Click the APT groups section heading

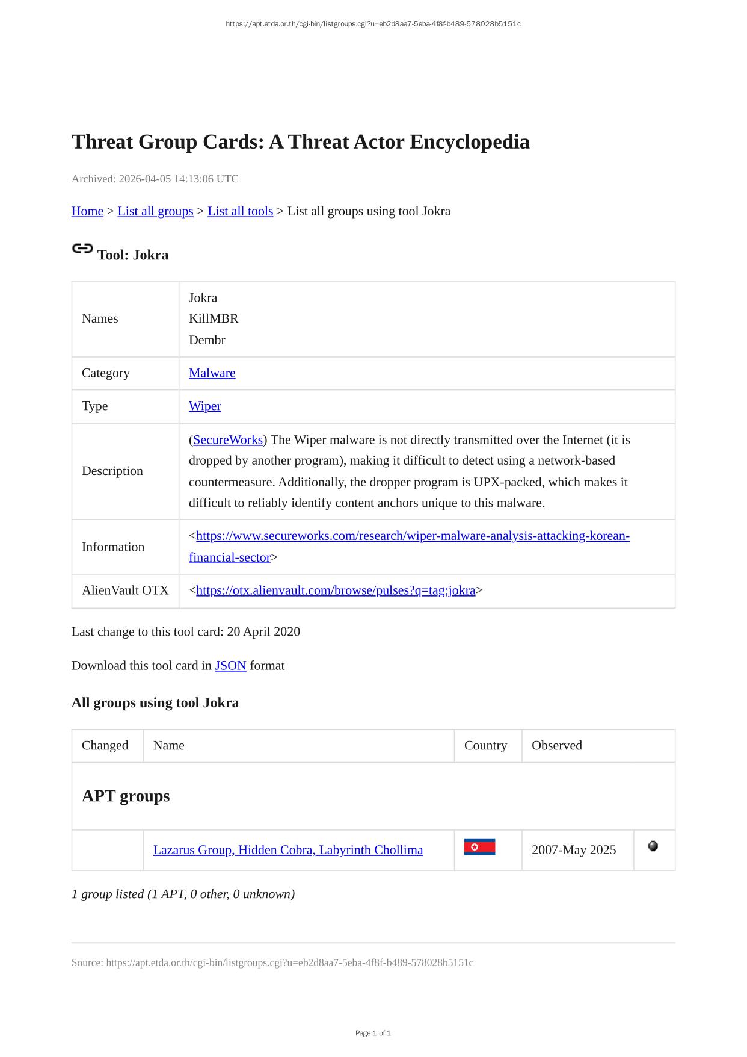[126, 796]
